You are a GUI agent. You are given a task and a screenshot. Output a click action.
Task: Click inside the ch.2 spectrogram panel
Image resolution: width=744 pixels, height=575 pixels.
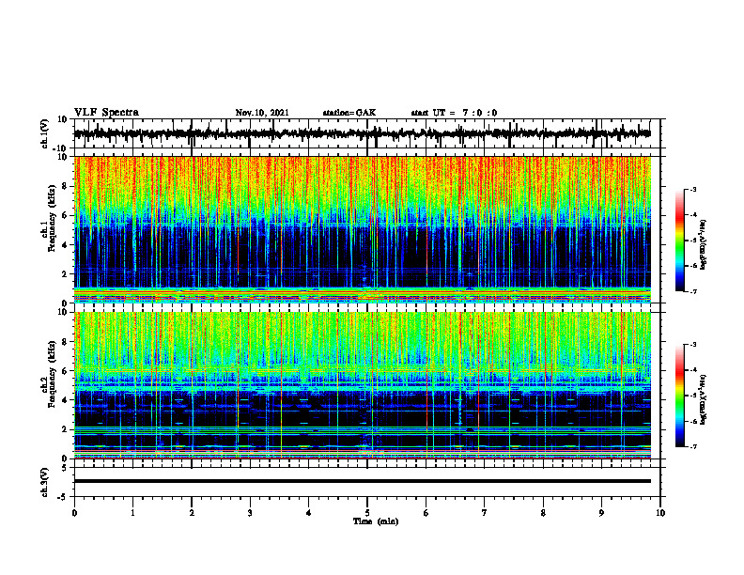(362, 385)
